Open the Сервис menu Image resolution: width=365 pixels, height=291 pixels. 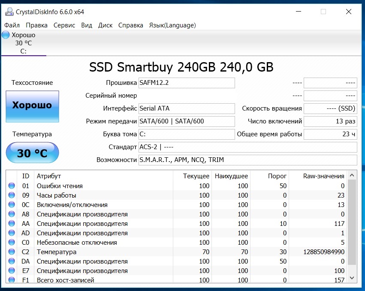(x=64, y=25)
